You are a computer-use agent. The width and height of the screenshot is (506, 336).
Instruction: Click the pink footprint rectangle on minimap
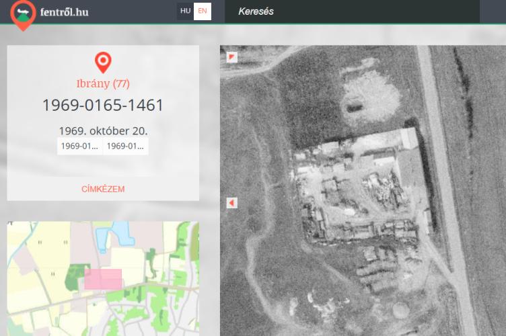[103, 279]
